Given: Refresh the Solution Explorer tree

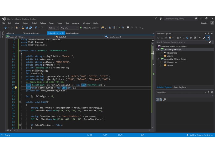Looking at the screenshot, I should pos(187,38).
